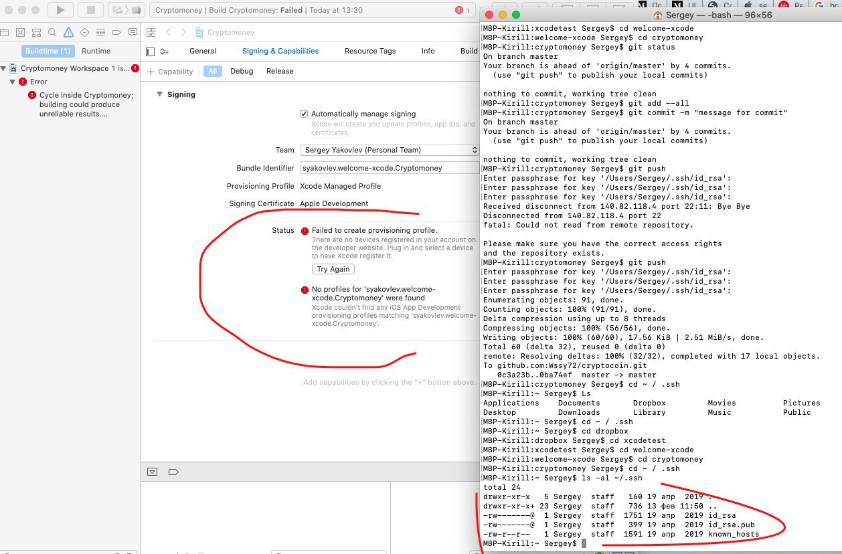Click the target selector icon beside General

click(164, 52)
